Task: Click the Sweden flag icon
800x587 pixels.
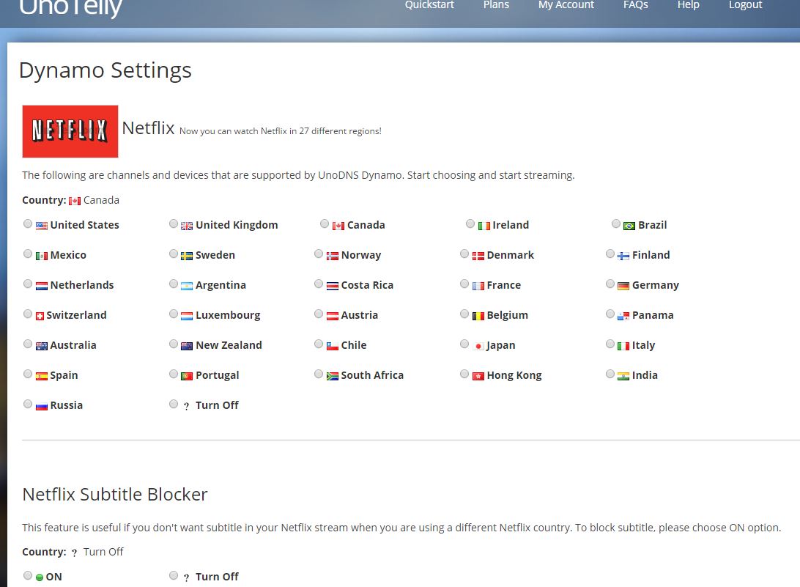Action: (x=187, y=256)
